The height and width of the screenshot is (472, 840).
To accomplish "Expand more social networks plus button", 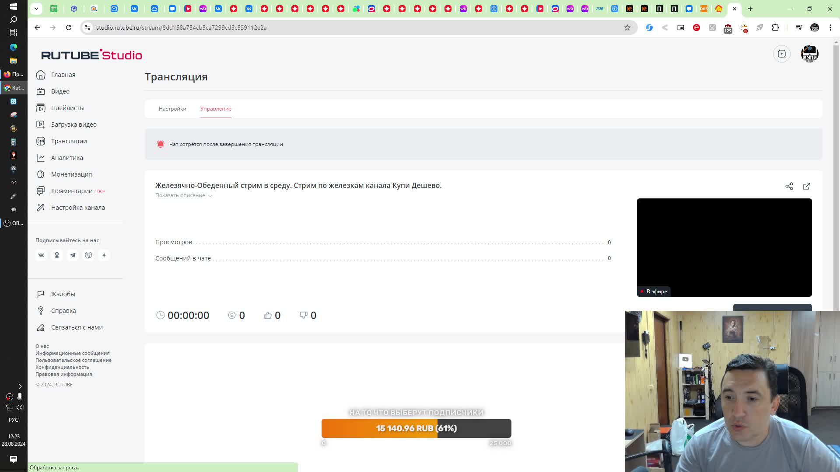I will click(x=104, y=255).
